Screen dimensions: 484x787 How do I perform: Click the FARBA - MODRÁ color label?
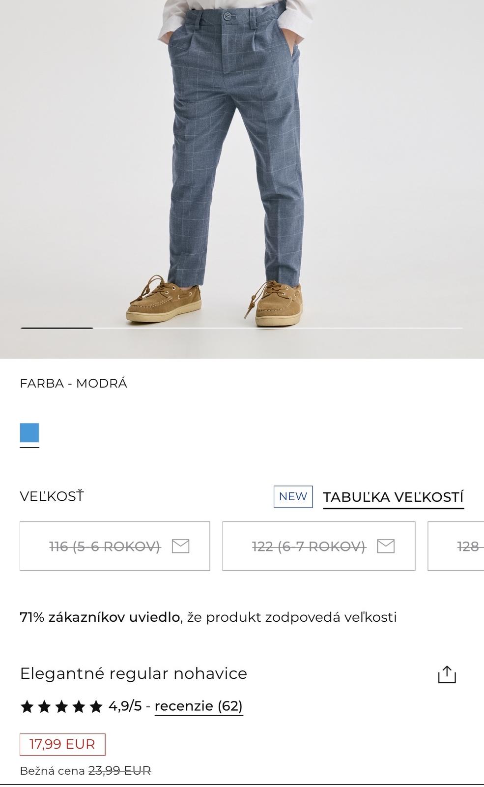coord(74,383)
